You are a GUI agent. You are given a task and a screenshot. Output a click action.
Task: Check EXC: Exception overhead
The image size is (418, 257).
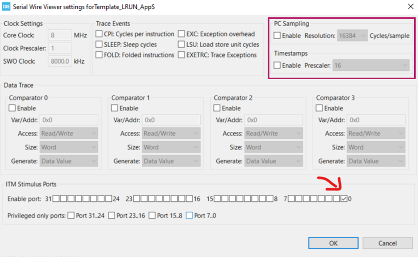click(x=182, y=34)
